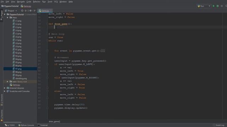Open the View menu

13,2
